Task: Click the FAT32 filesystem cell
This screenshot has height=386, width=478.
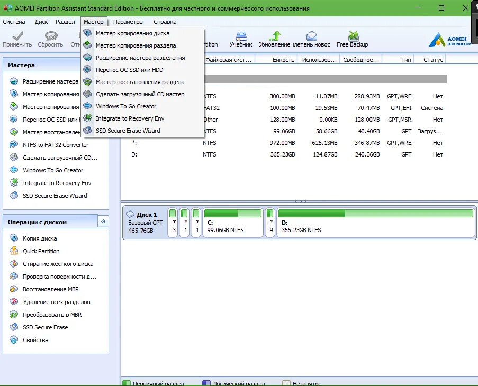Action: [212, 108]
